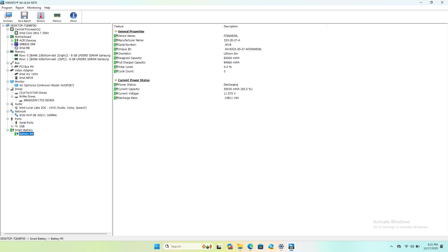
Task: Select the Intel Arc 140V adapter
Action: [29, 74]
